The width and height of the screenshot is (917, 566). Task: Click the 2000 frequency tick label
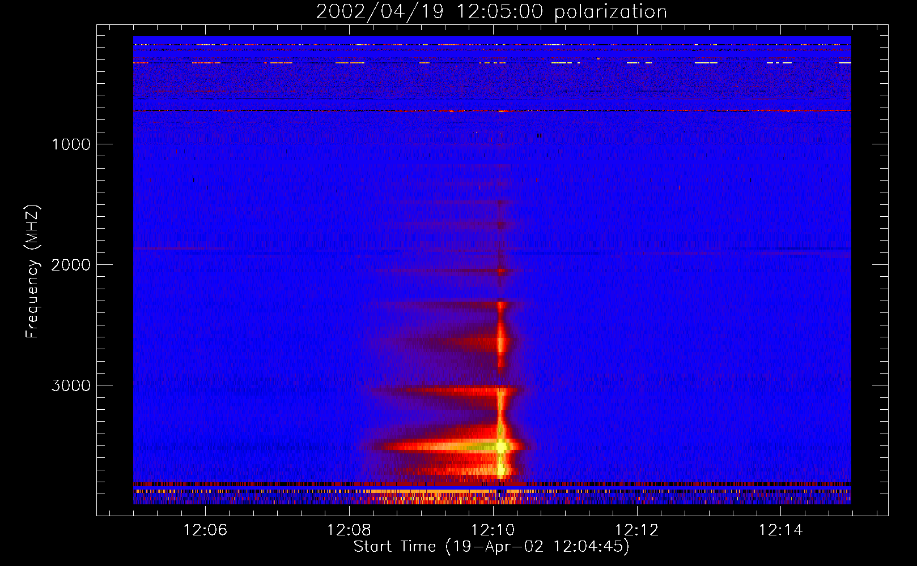[71, 265]
